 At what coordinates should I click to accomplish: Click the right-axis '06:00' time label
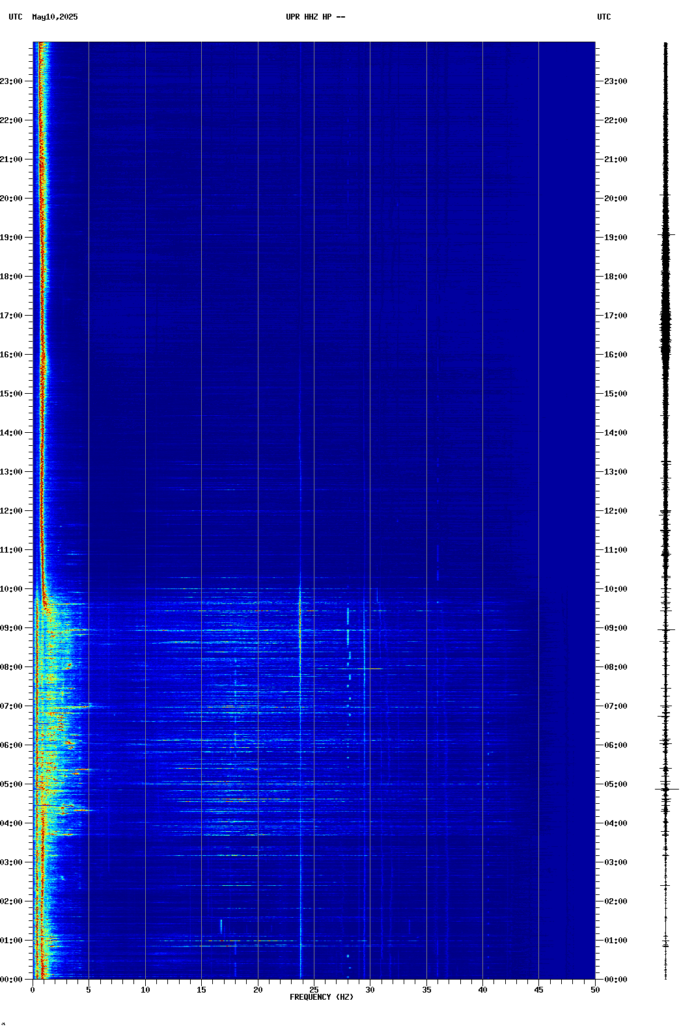point(616,745)
